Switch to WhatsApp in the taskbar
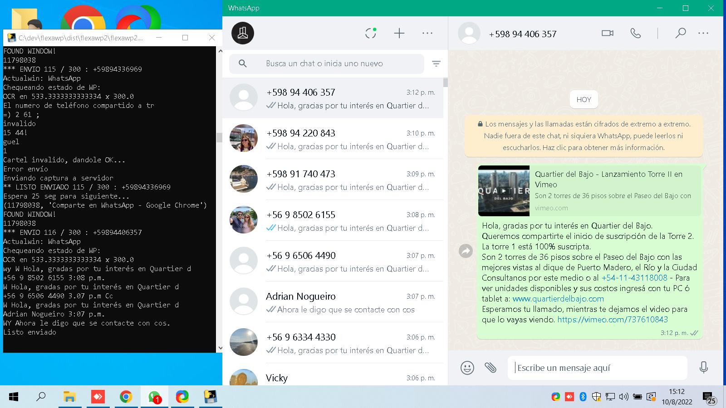The width and height of the screenshot is (726, 408). 154,397
